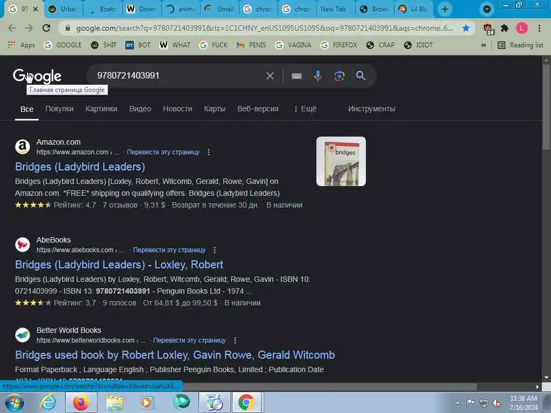Open AbeBooks Bridges Loxley, Robert result
The width and height of the screenshot is (551, 413).
(119, 265)
